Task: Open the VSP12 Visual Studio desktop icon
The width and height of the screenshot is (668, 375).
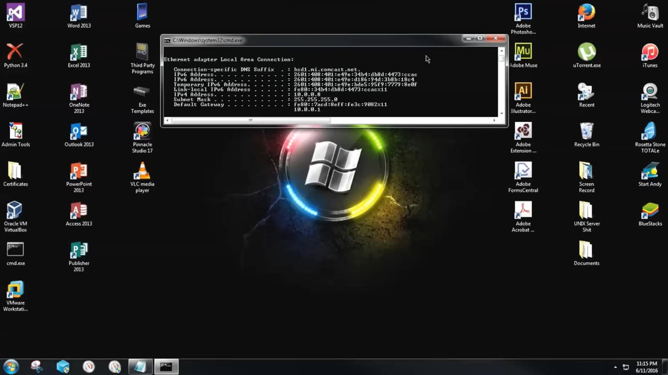Action: (x=16, y=16)
